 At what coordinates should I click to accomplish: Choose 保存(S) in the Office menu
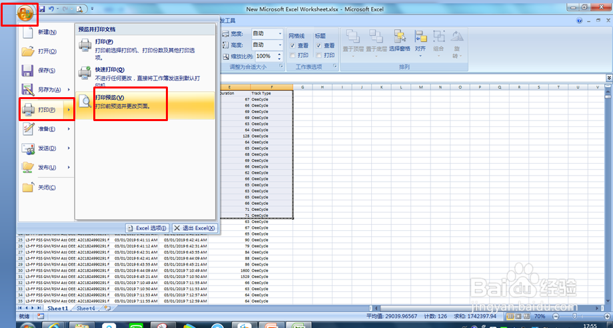[x=46, y=71]
